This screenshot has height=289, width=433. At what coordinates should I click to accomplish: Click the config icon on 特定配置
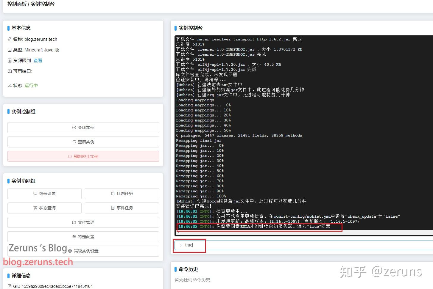tap(74, 237)
